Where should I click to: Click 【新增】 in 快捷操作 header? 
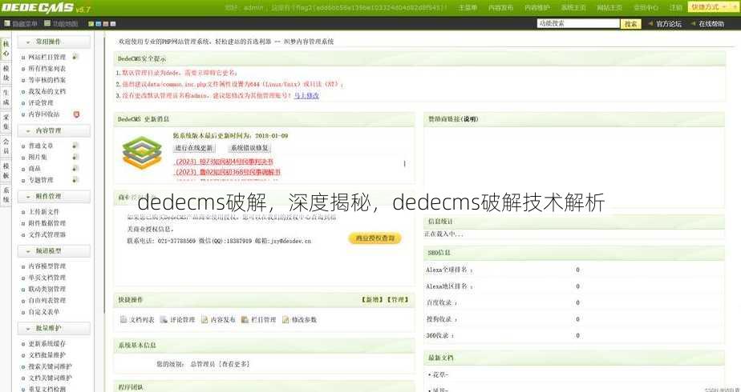372,300
